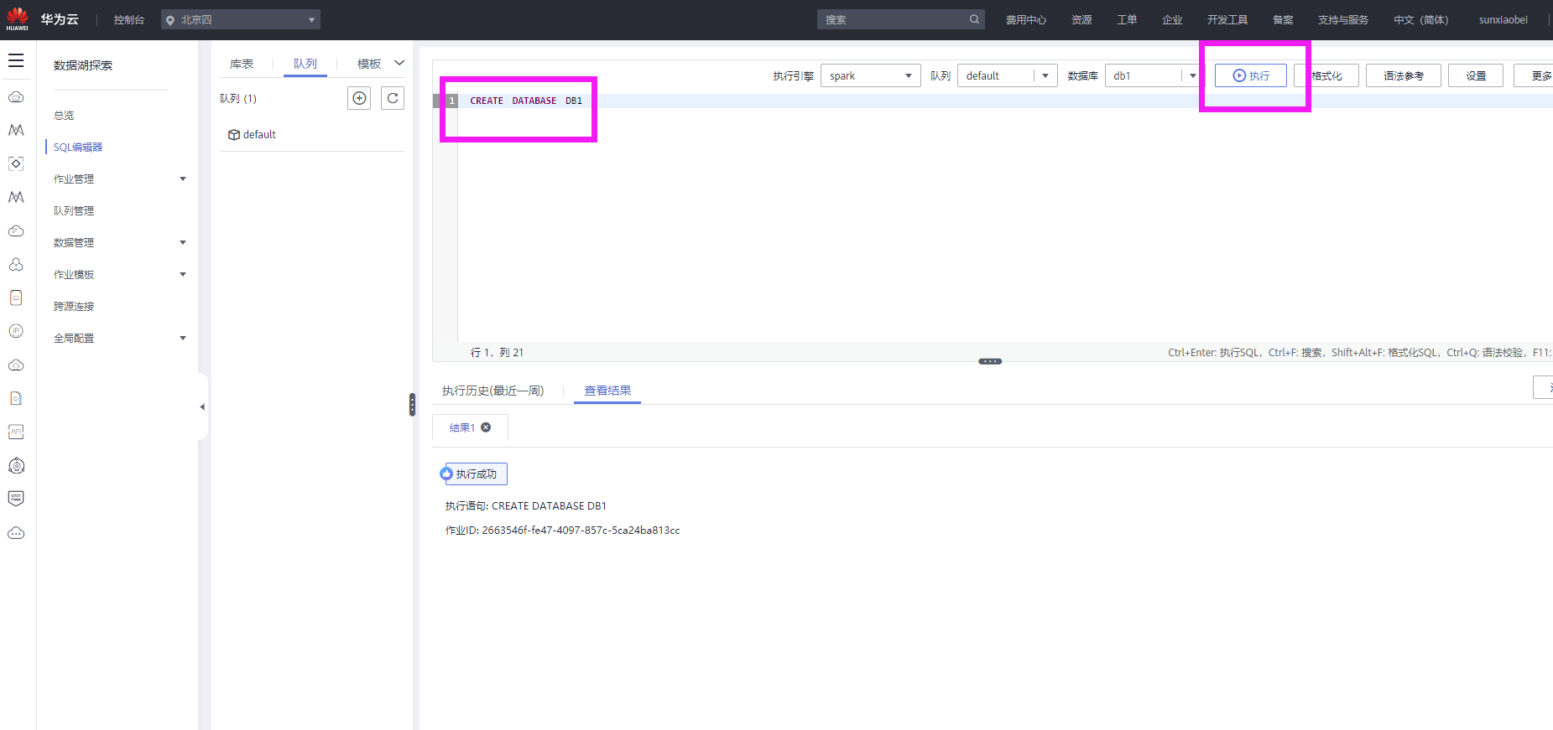Open the 队列 default dropdown in the toolbar
Viewport: 1553px width, 730px height.
[x=1007, y=75]
